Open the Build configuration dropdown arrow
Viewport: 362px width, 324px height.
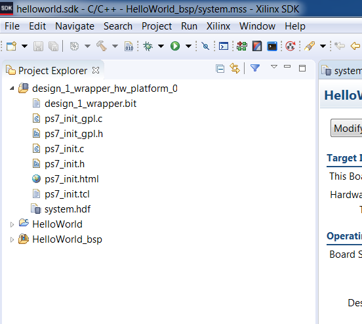point(87,46)
